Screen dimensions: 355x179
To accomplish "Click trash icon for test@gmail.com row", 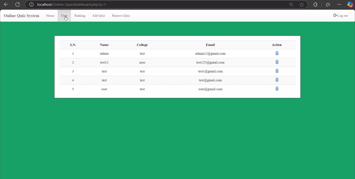I will (x=277, y=79).
